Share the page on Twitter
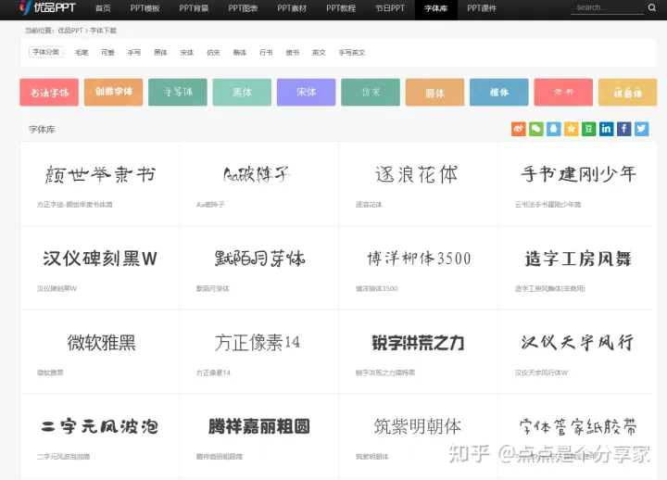 [641, 129]
